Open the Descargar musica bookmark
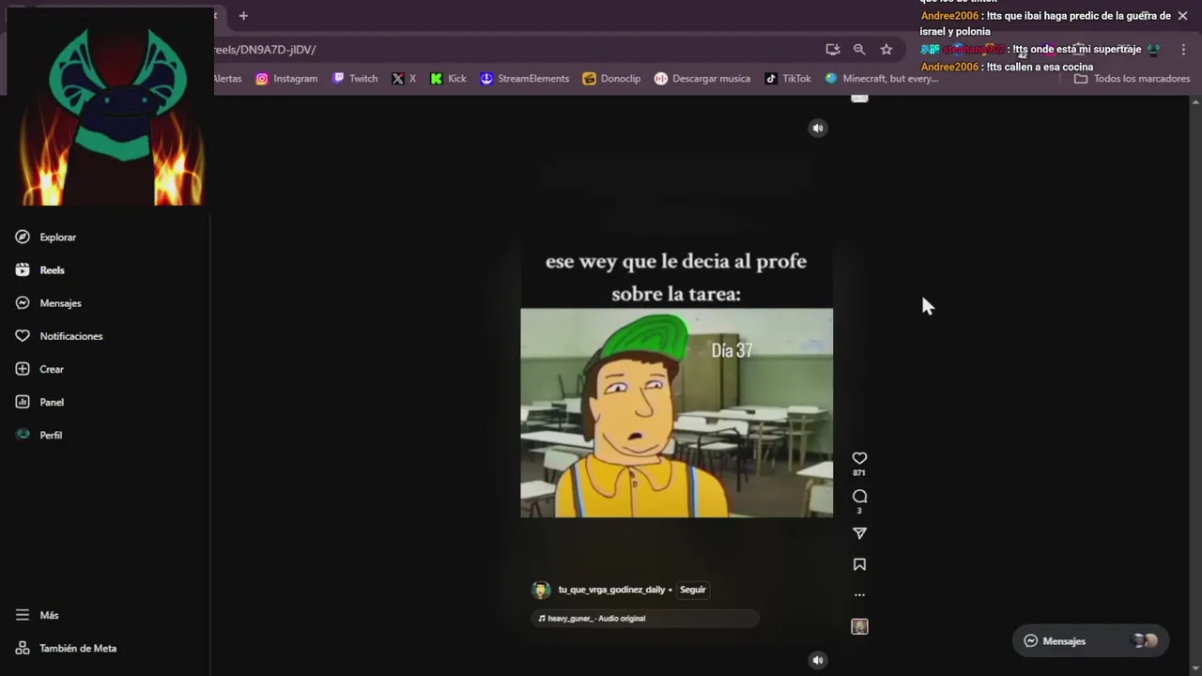The height and width of the screenshot is (676, 1202). click(x=702, y=79)
